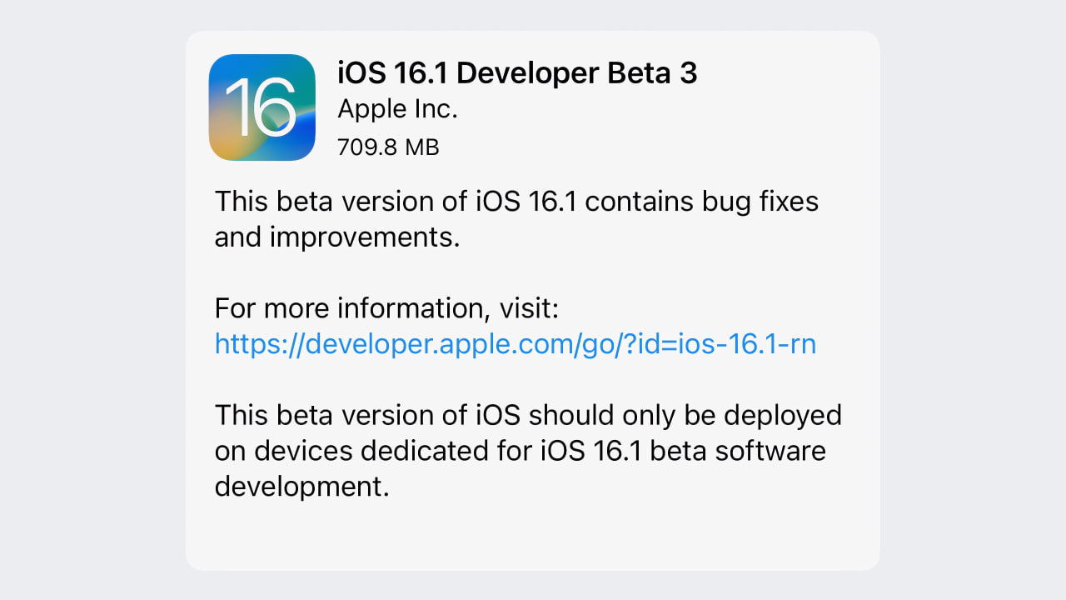The image size is (1066, 600).
Task: Click 'should only be deployed' in the warning
Action: coord(684,415)
